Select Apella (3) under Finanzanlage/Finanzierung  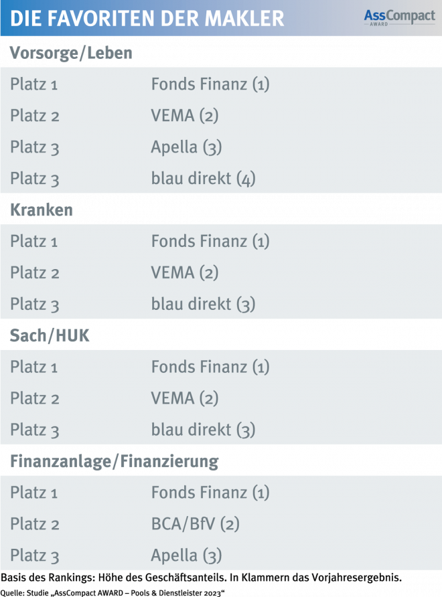point(186,556)
